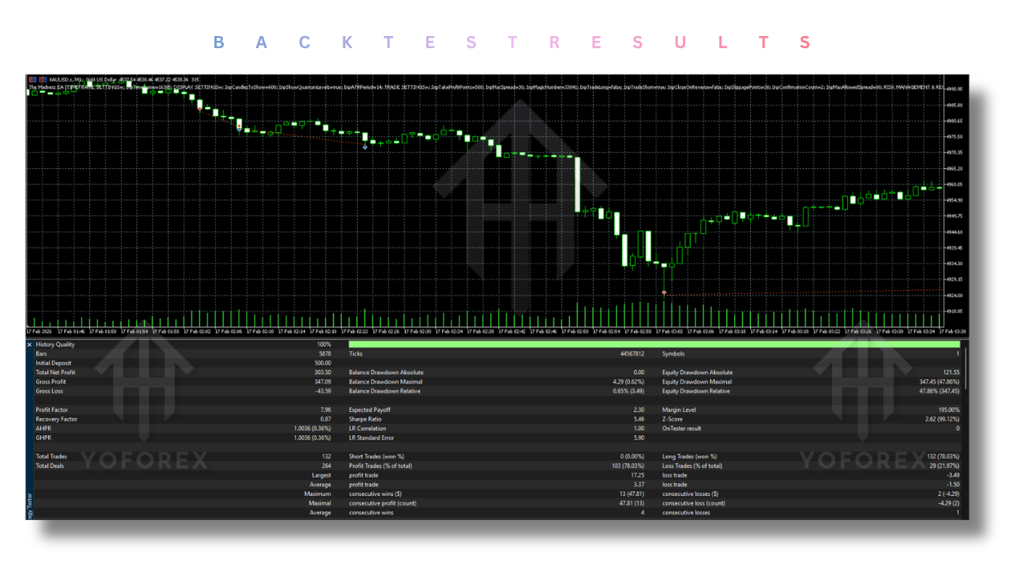This screenshot has height=577, width=1027.
Task: Click the average loss trade value -1.50
Action: pyautogui.click(x=952, y=485)
